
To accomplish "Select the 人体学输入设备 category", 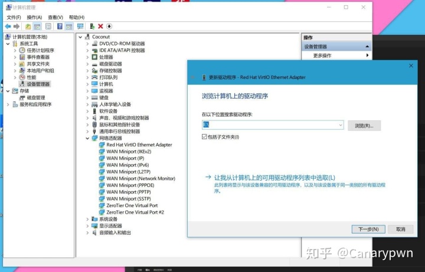I will (x=115, y=104).
